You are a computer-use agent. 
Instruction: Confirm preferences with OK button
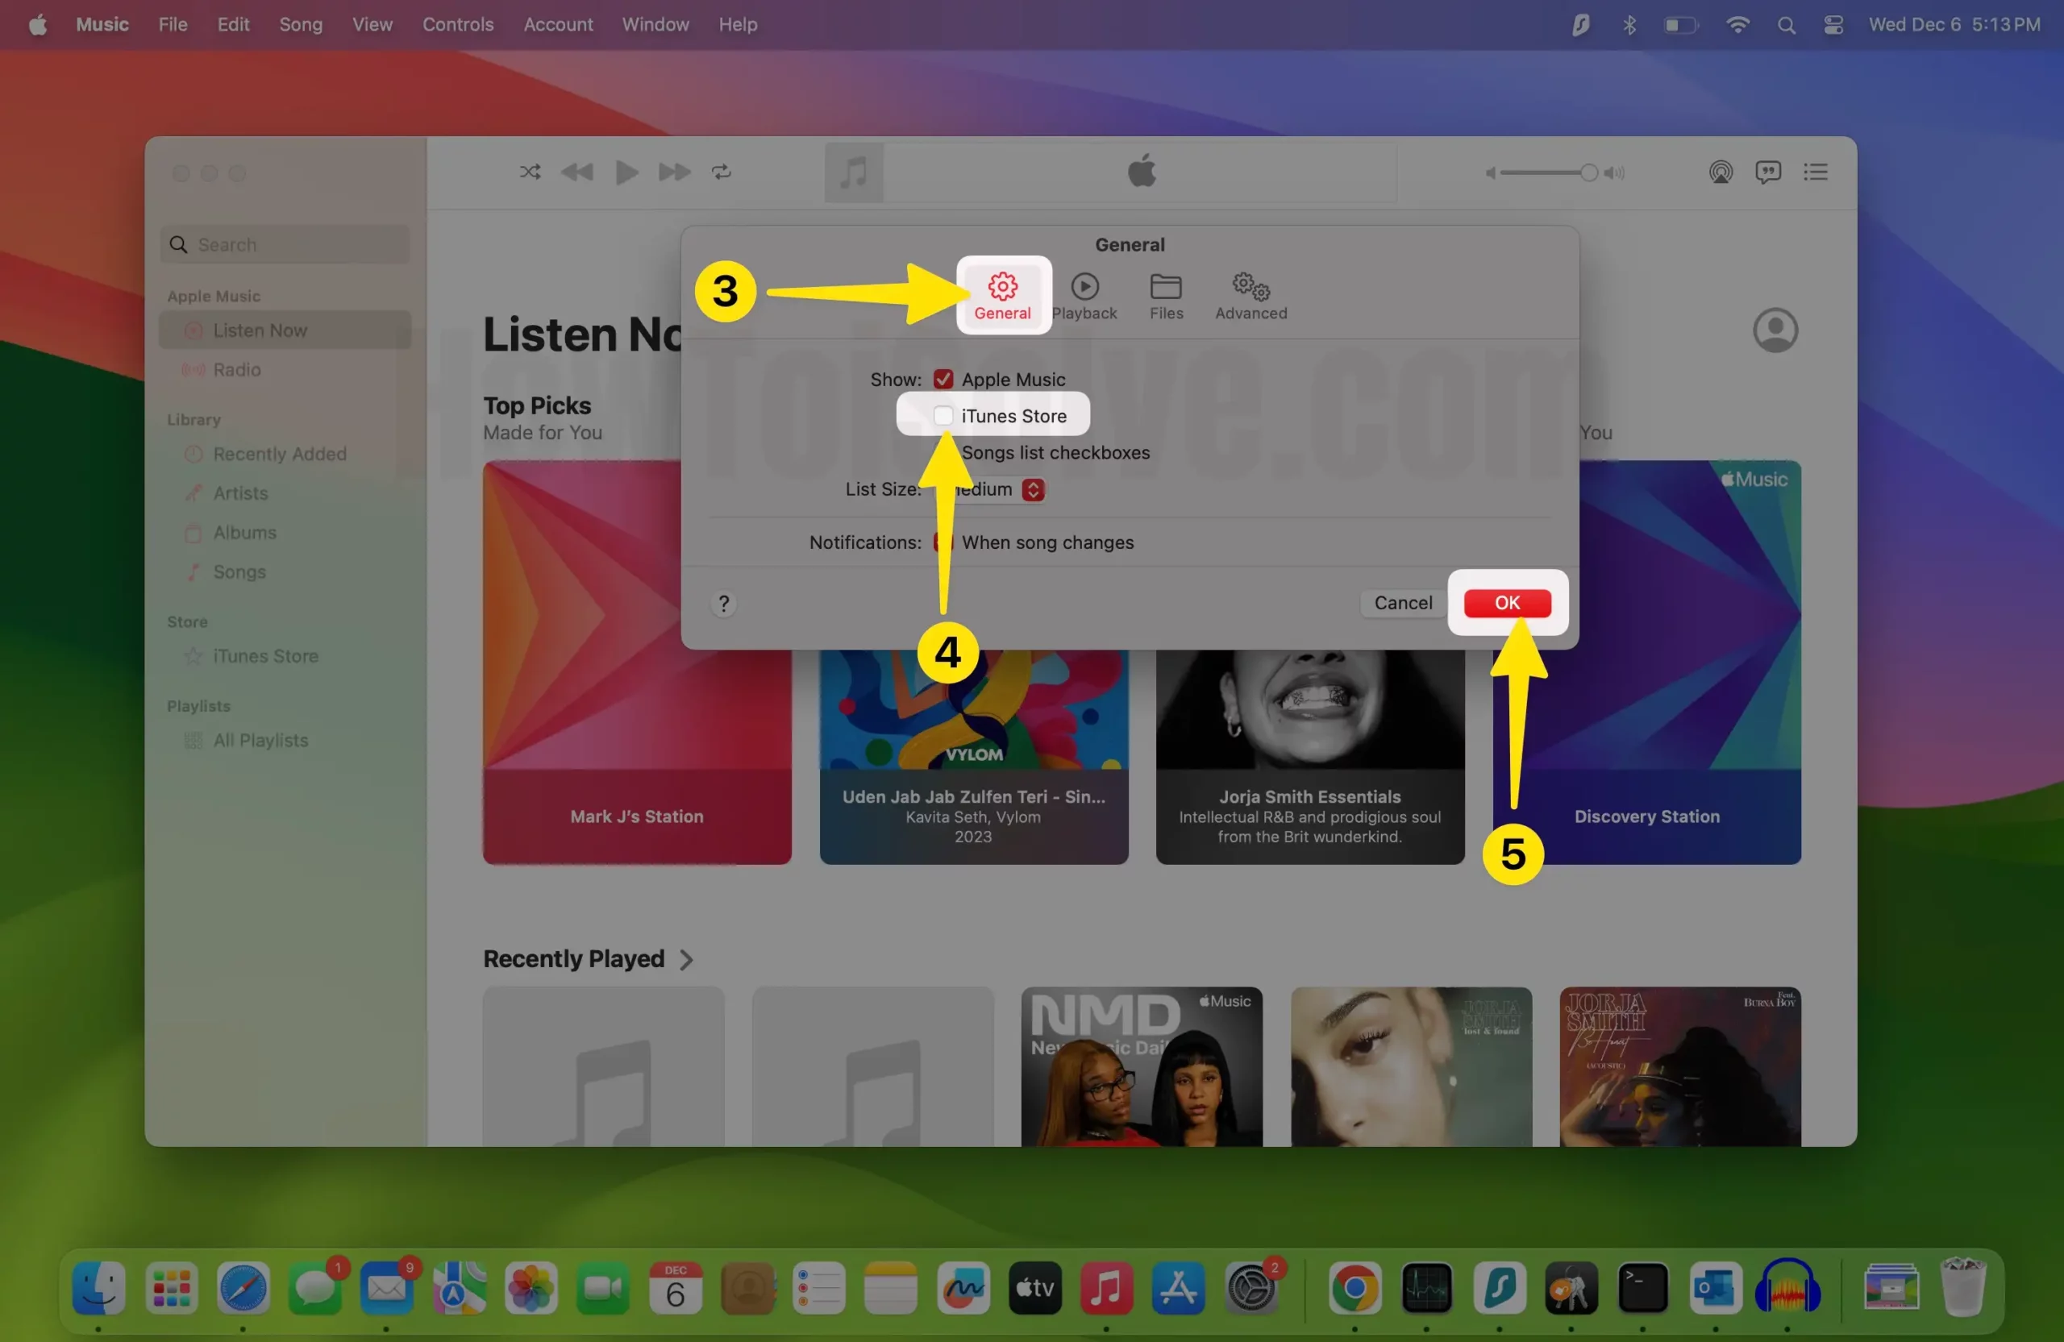pyautogui.click(x=1506, y=603)
